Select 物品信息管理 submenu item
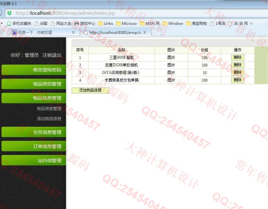 click(x=49, y=109)
